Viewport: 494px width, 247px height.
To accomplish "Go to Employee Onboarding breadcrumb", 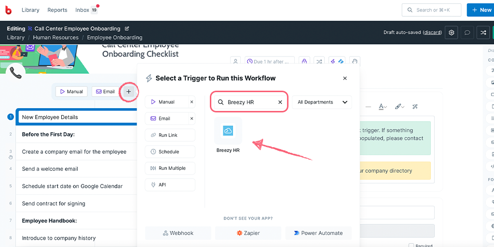I will click(x=115, y=38).
